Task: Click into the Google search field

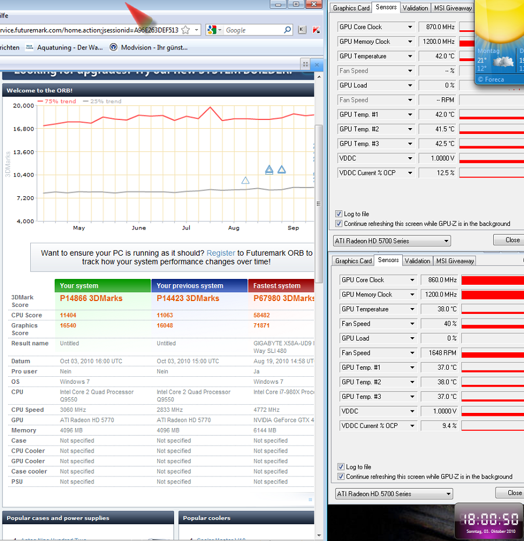Action: click(253, 30)
